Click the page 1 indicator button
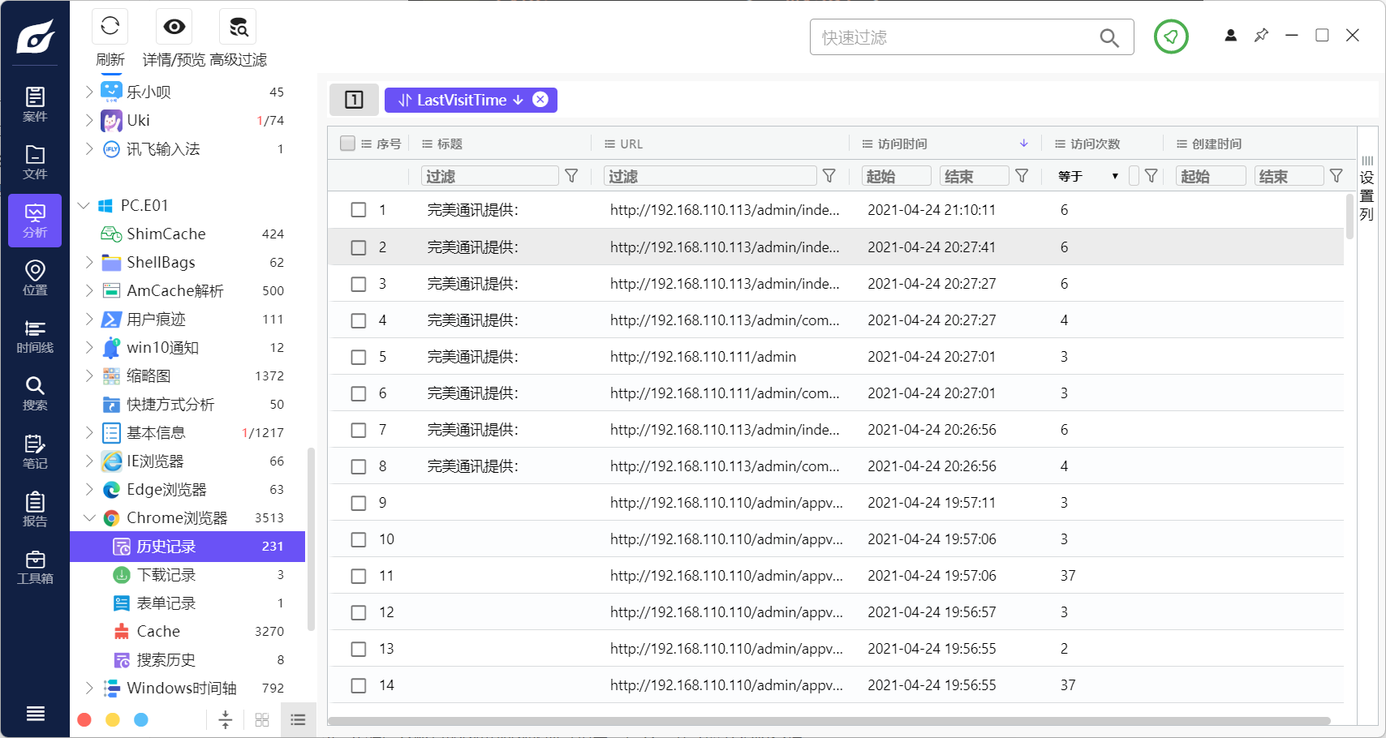1386x738 pixels. pyautogui.click(x=354, y=100)
